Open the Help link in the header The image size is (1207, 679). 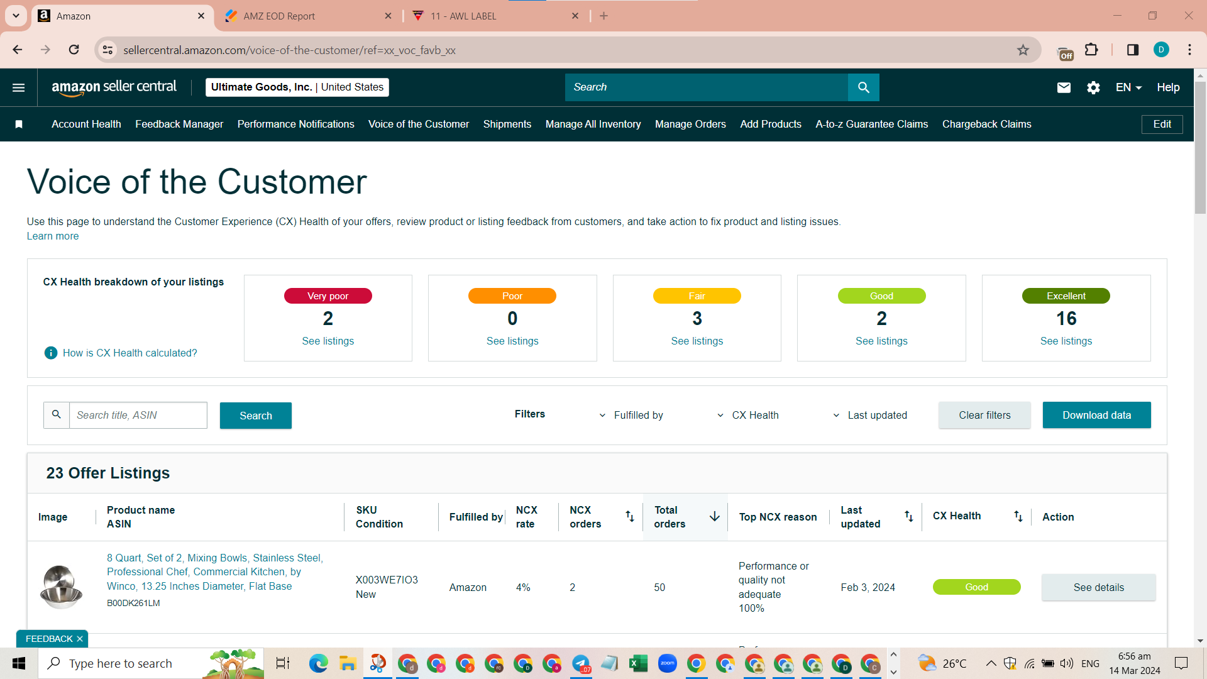[1168, 87]
